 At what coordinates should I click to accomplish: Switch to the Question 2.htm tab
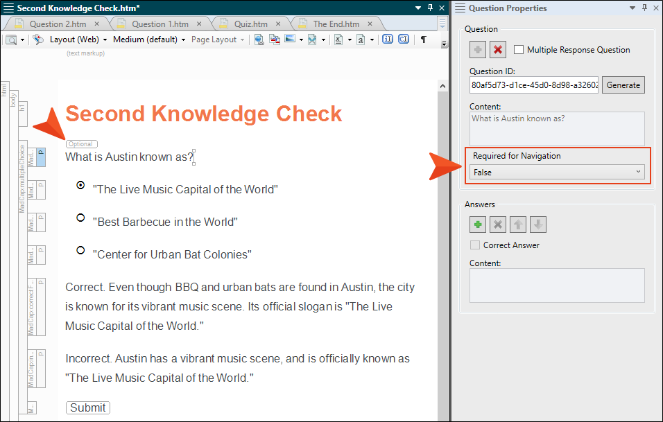[58, 24]
